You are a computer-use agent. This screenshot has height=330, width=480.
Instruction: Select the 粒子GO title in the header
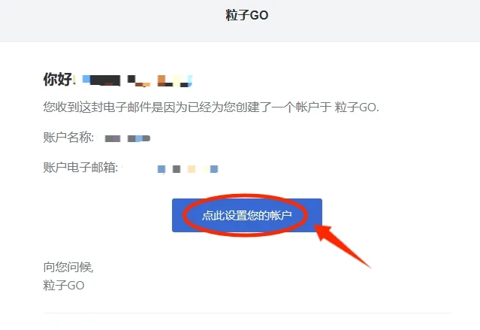246,15
